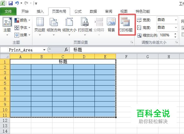Click the merged 标题 cell in row 1
Image resolution: width=184 pixels, height=134 pixels.
63,62
